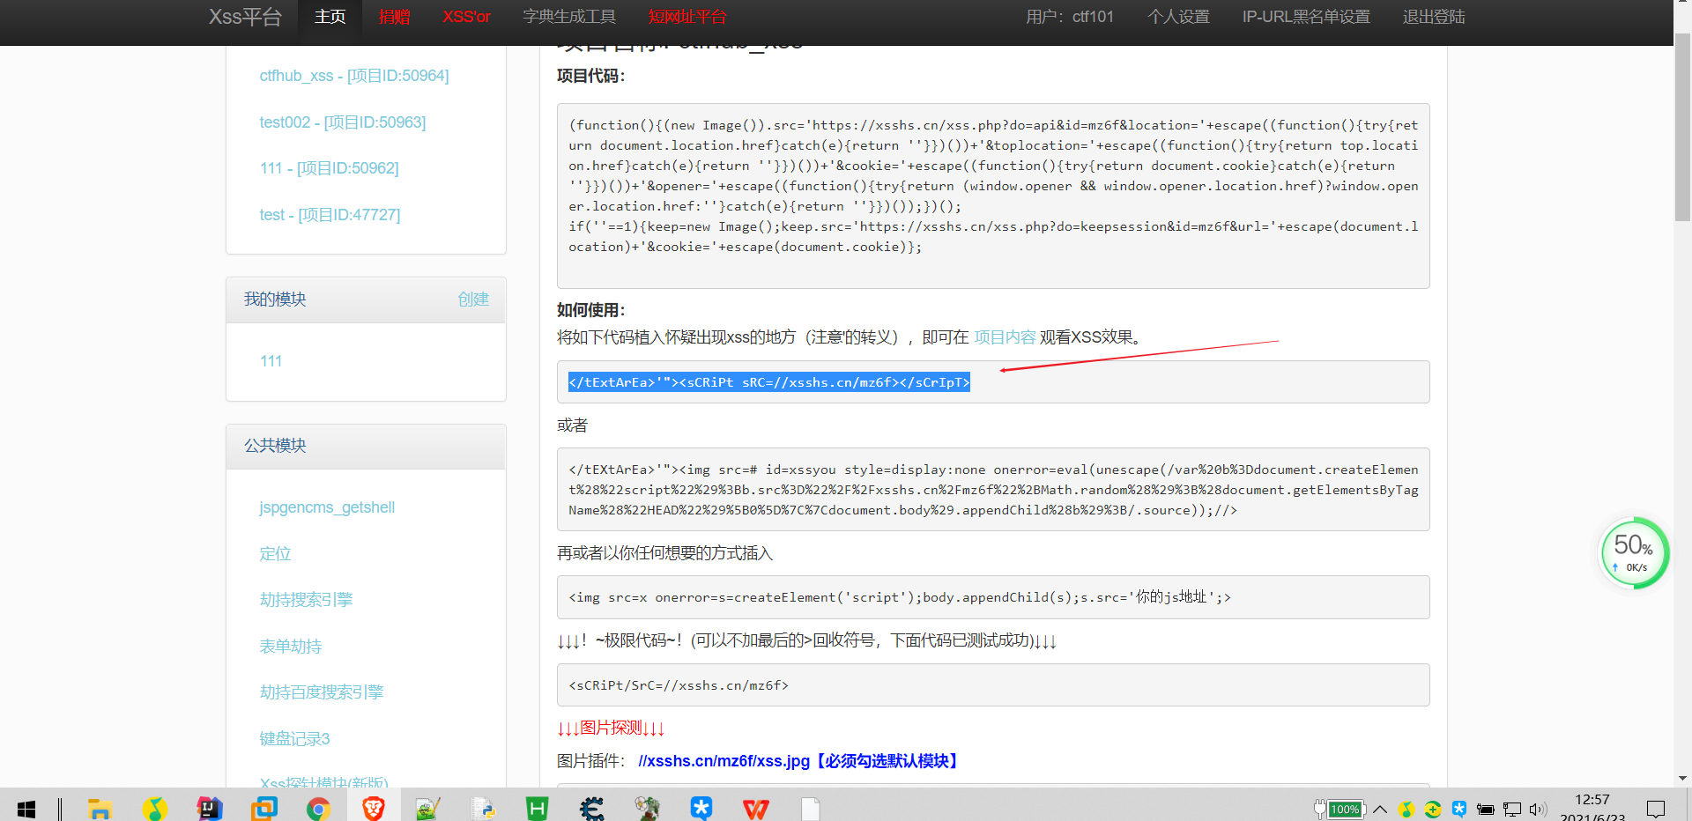Open XSS'or nav item

(466, 17)
